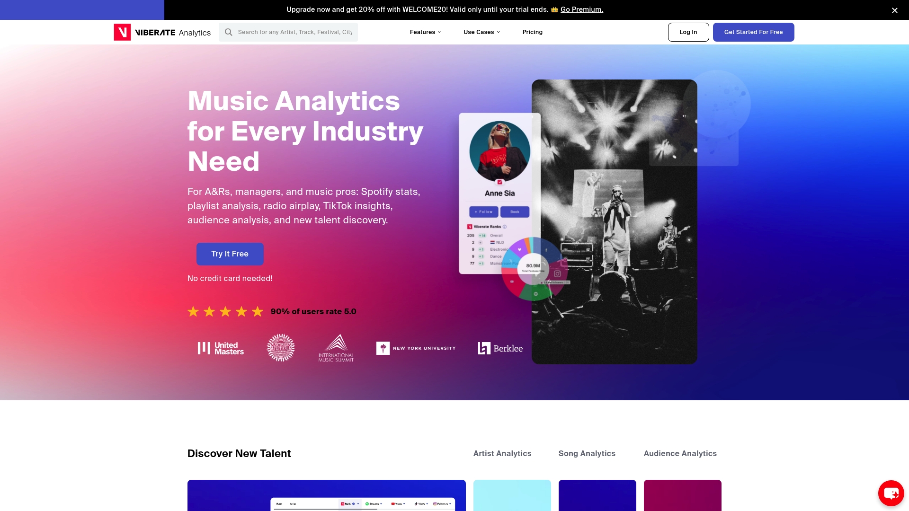
Task: Click the 'Viberate Analytics' wordmark text
Action: pyautogui.click(x=173, y=33)
